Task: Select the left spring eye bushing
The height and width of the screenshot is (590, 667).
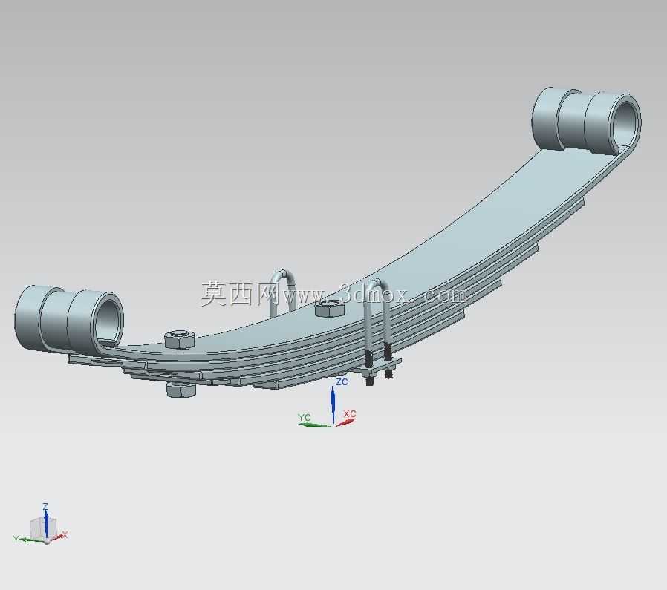Action: 69,320
